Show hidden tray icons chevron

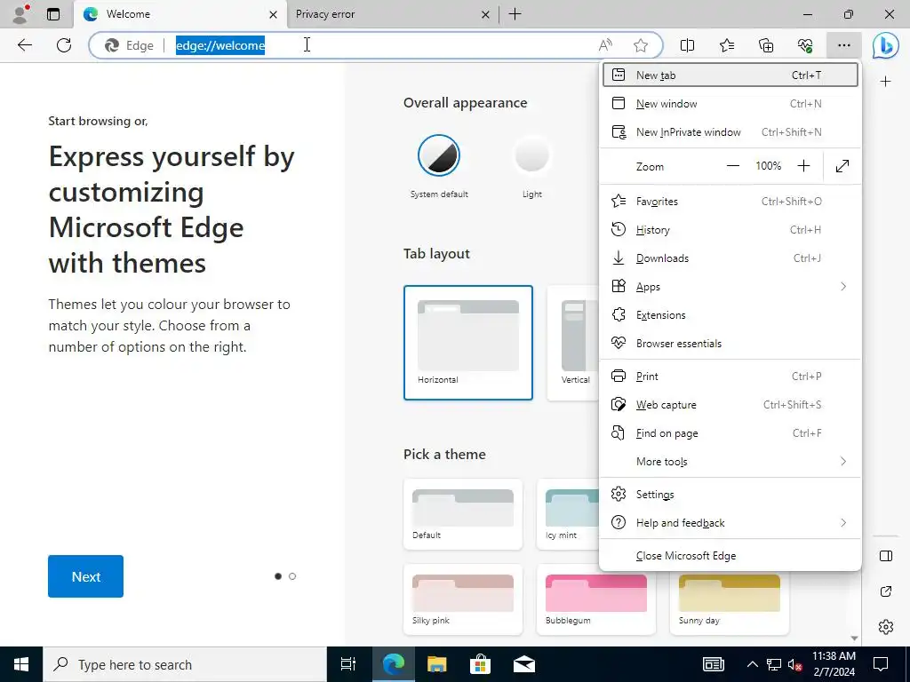pyautogui.click(x=752, y=664)
